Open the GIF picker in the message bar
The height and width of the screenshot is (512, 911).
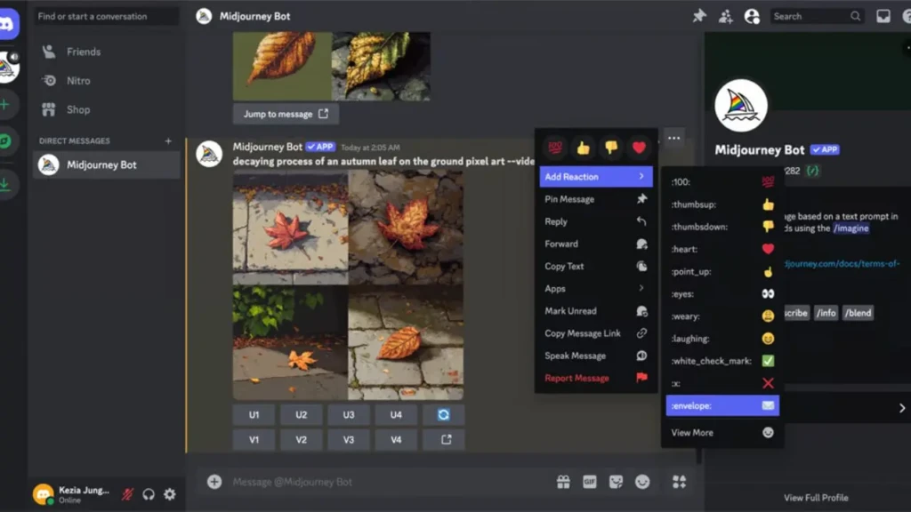[x=589, y=481]
